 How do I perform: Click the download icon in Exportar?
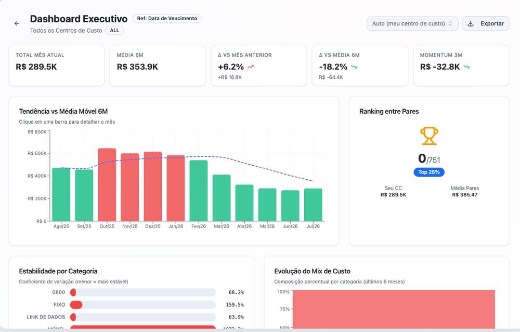pos(470,23)
